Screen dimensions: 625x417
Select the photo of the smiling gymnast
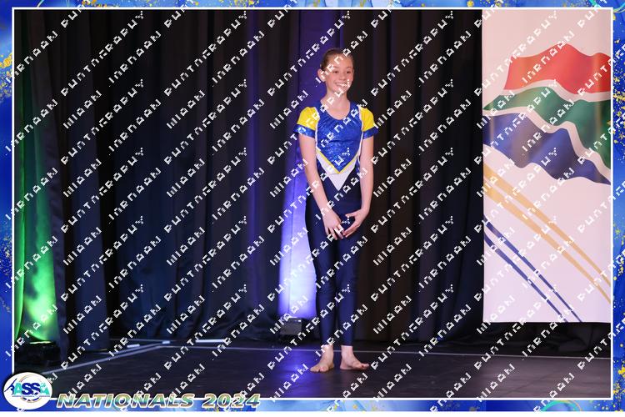point(312,203)
